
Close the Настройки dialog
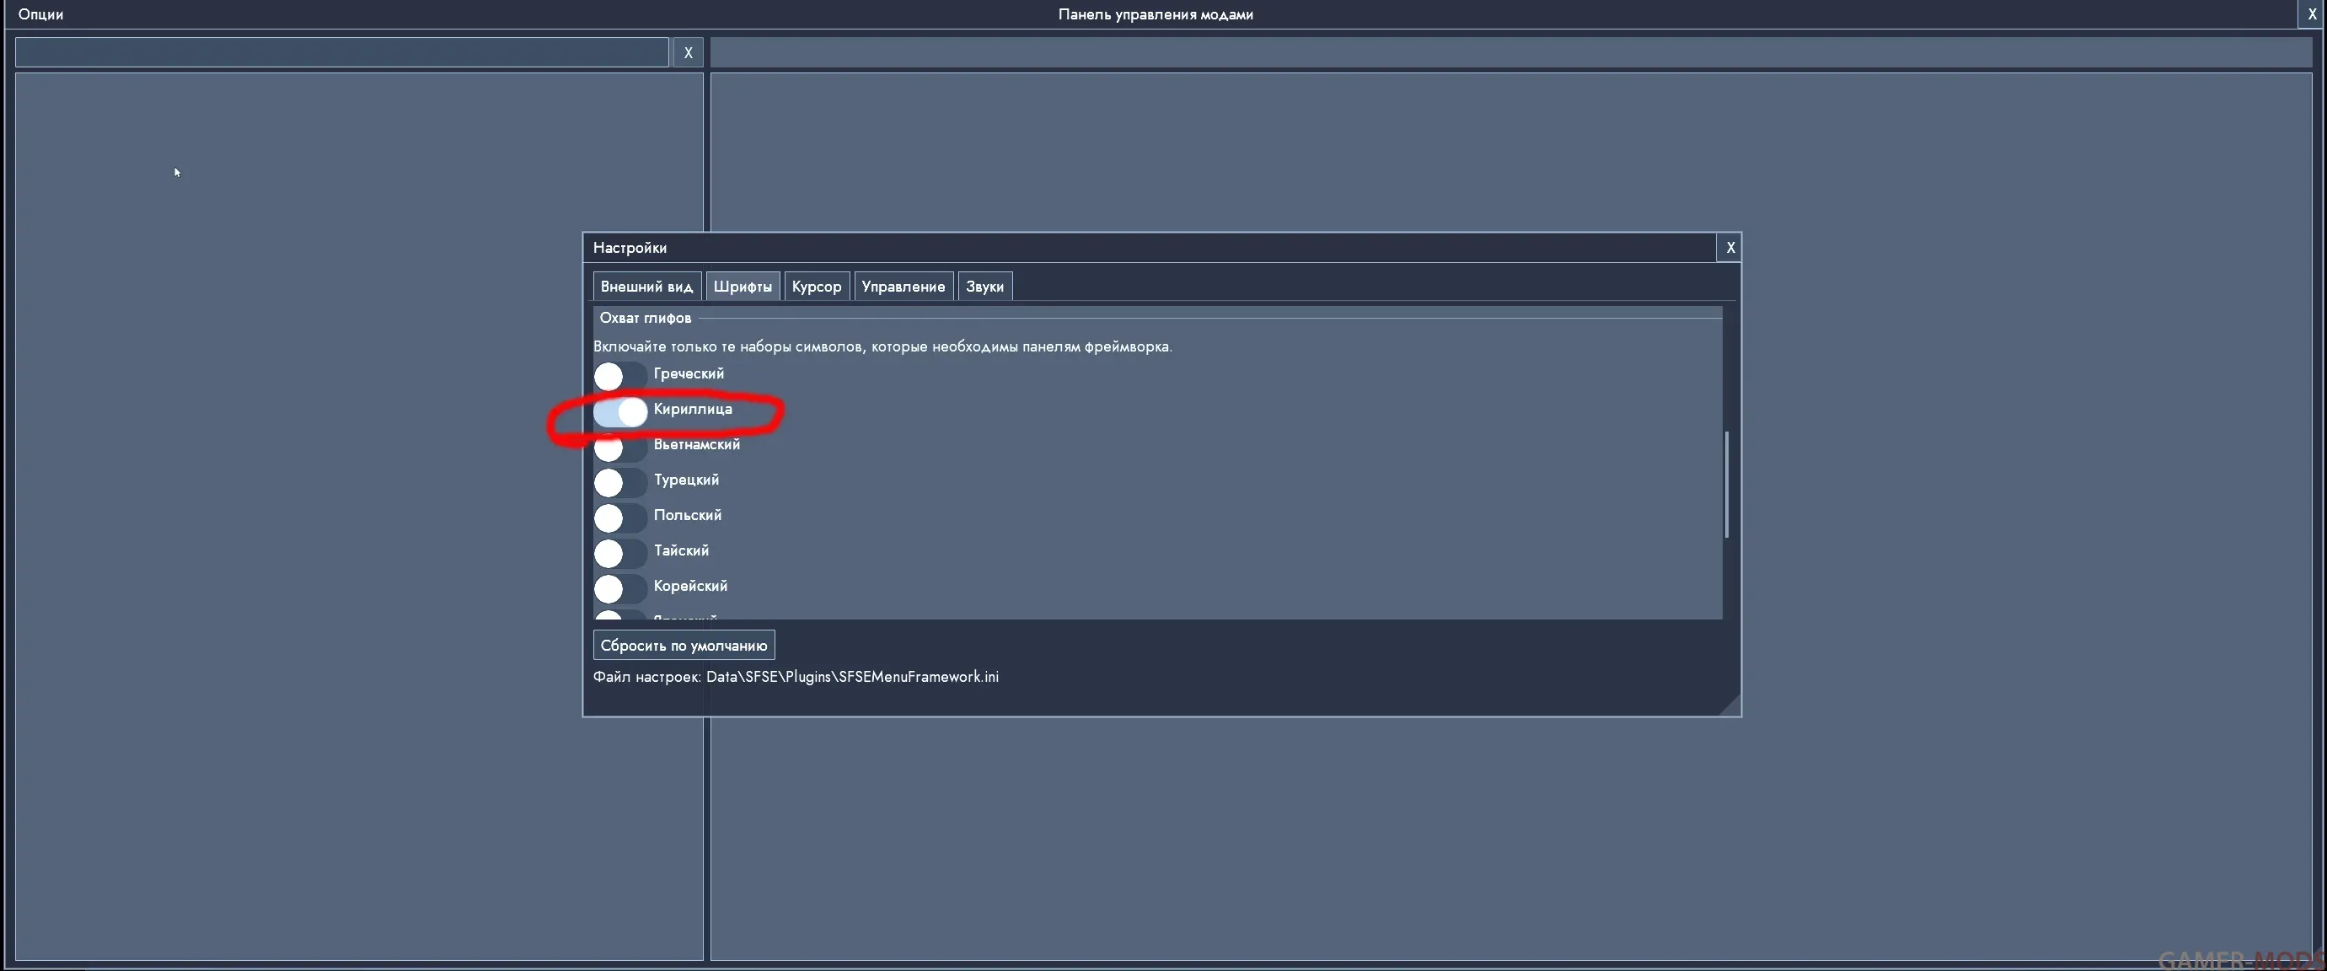tap(1730, 248)
